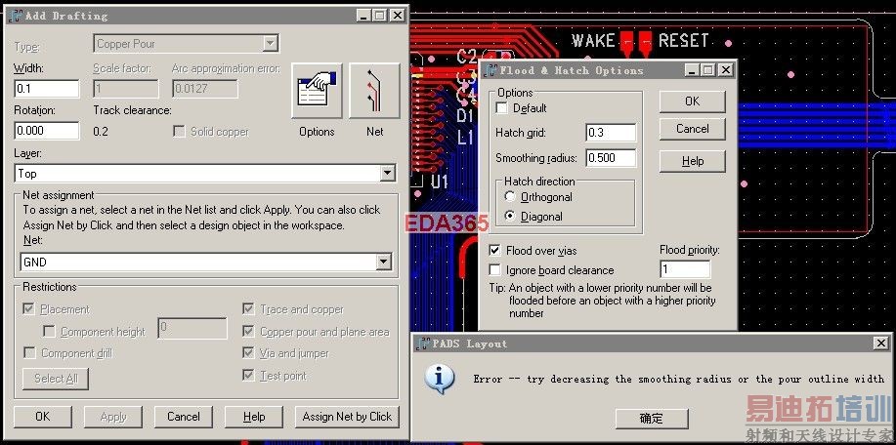The height and width of the screenshot is (445, 896).
Task: Select Orthogonal hatch direction
Action: [x=510, y=197]
